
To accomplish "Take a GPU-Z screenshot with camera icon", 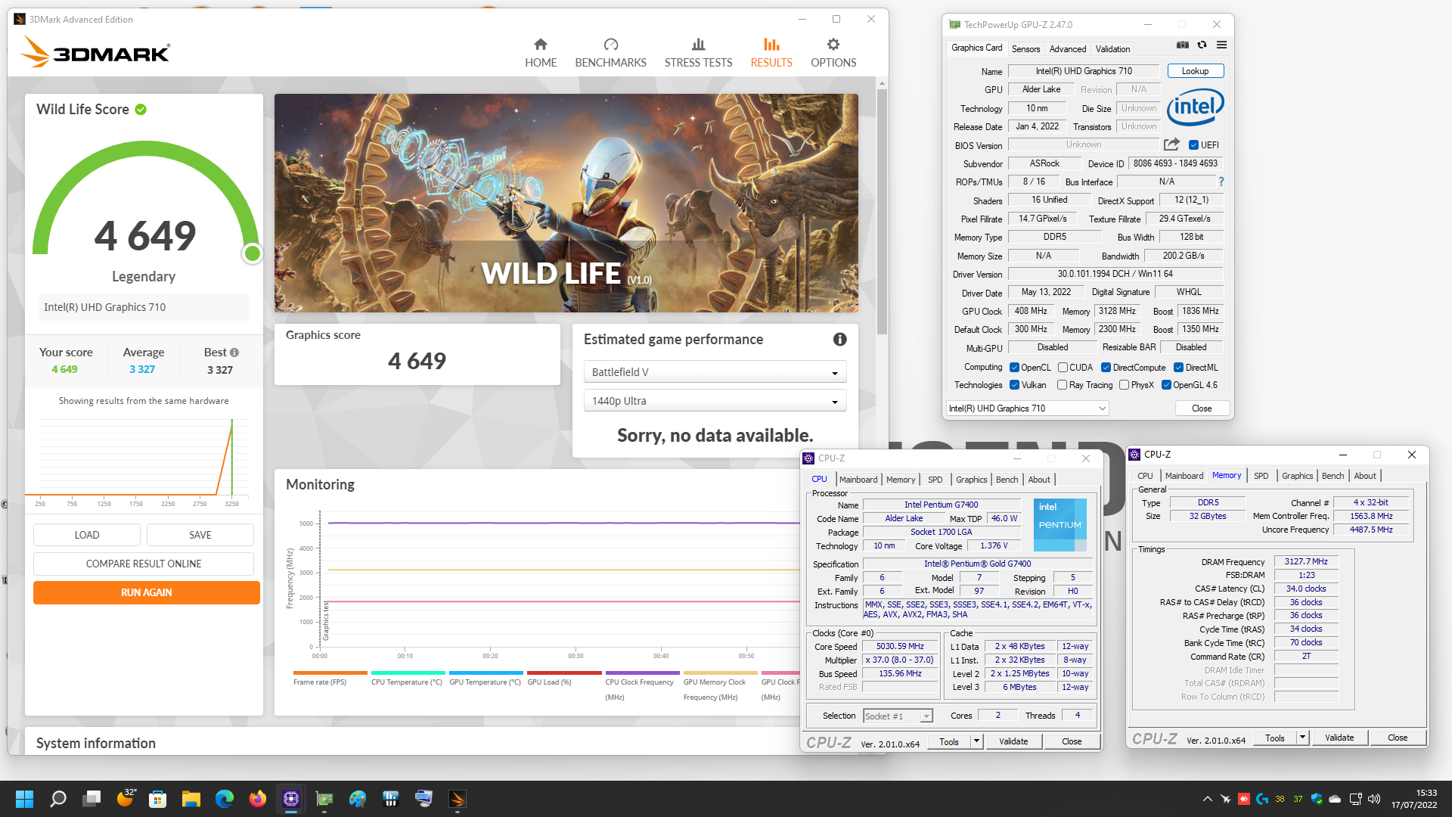I will [1183, 45].
